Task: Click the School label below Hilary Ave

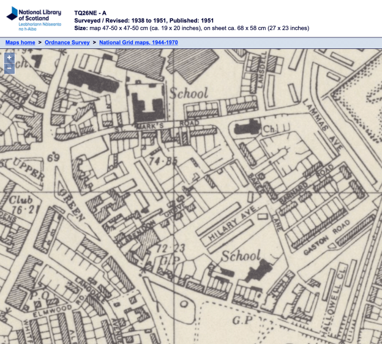Action: [x=241, y=256]
